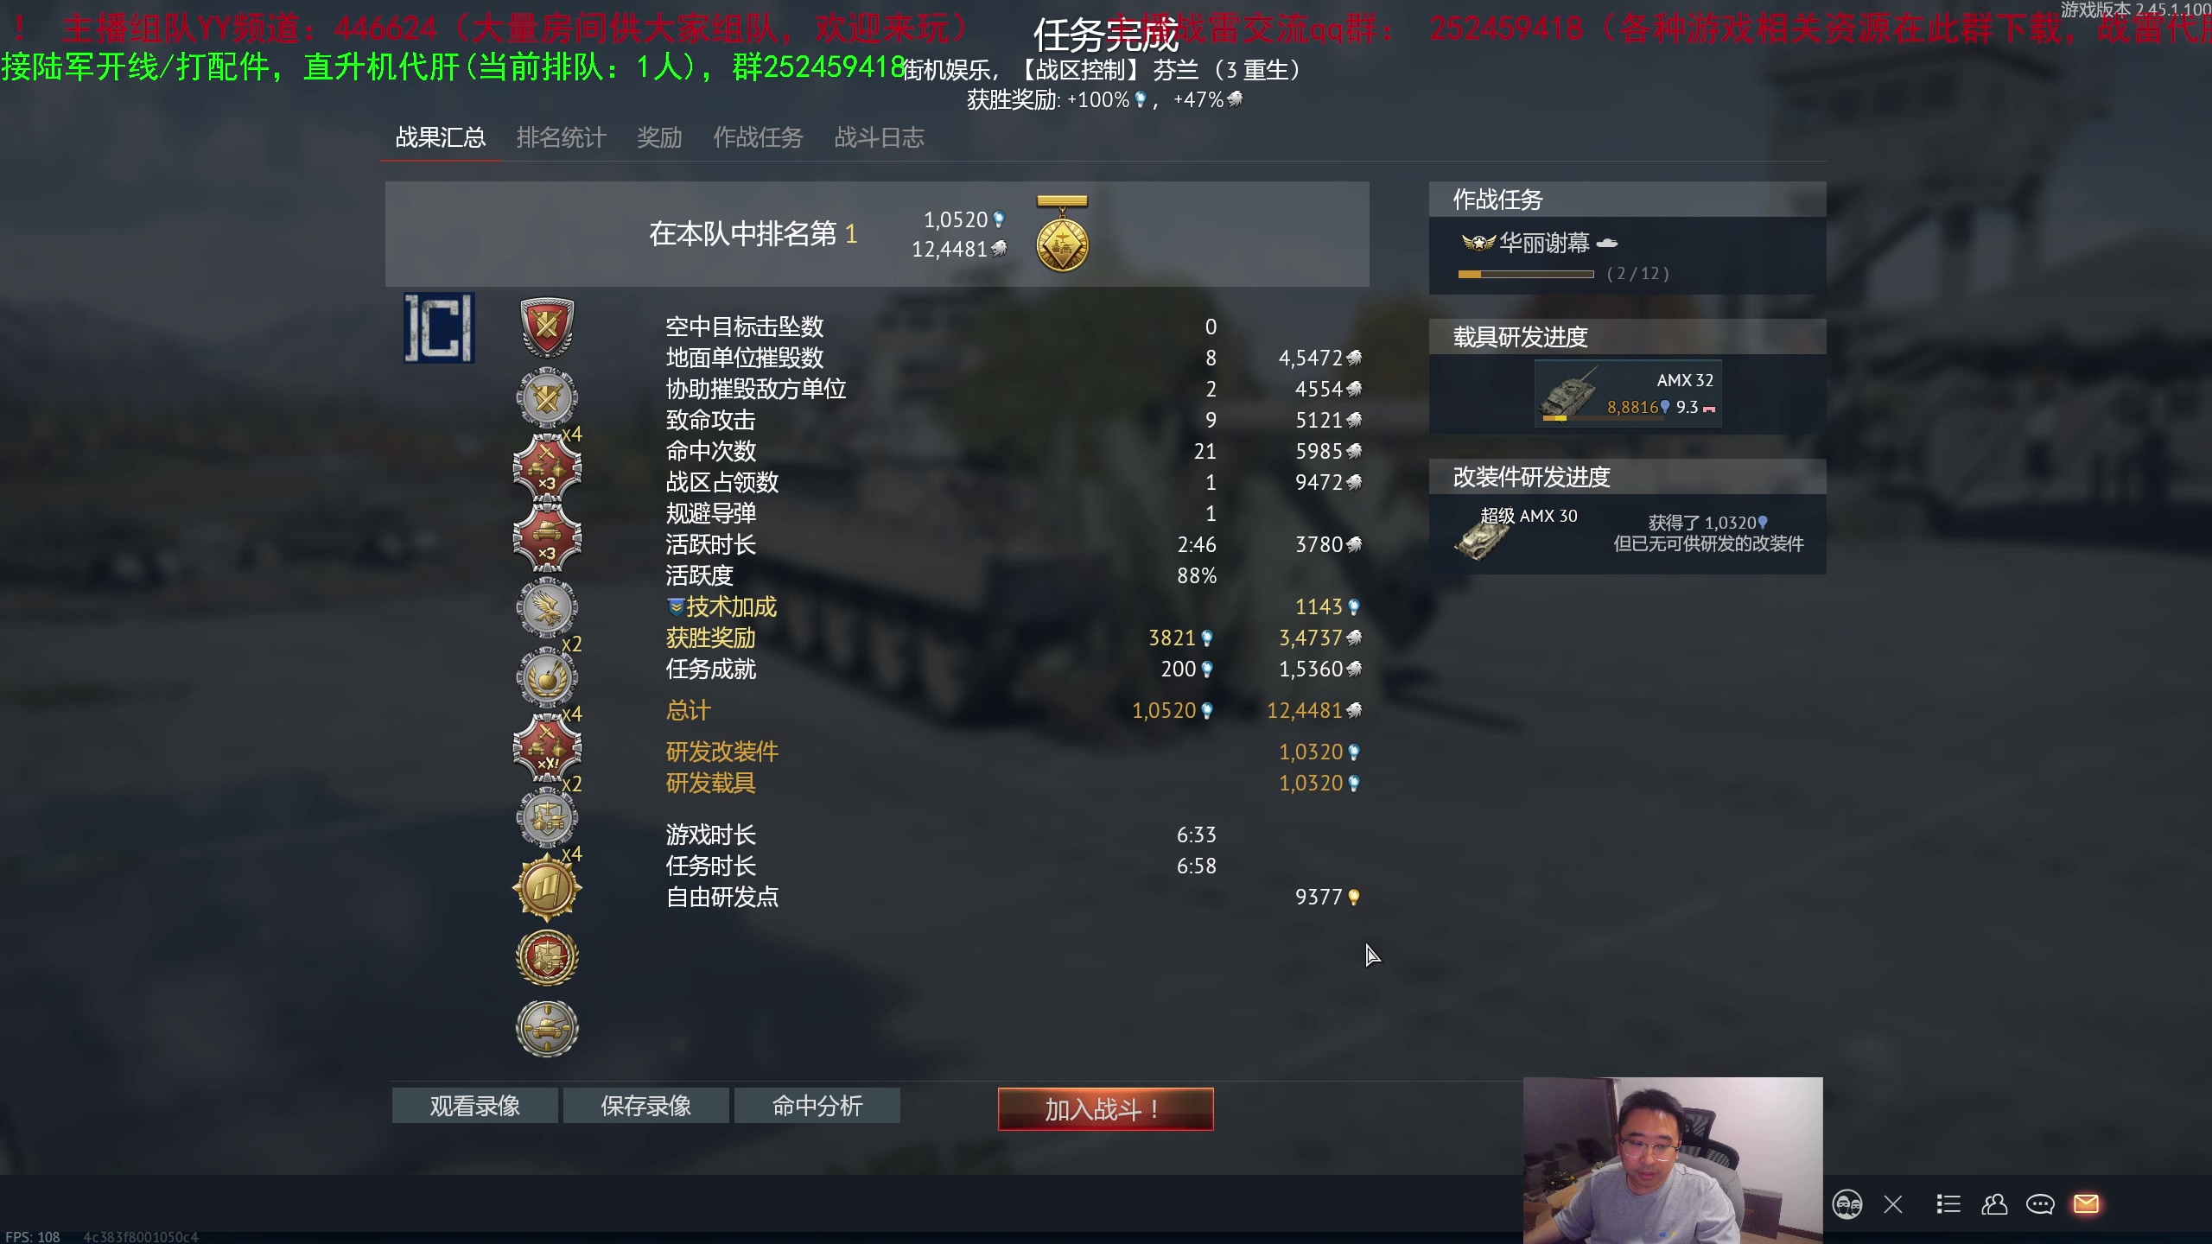Switch to the 排名统计 tab

coord(561,137)
